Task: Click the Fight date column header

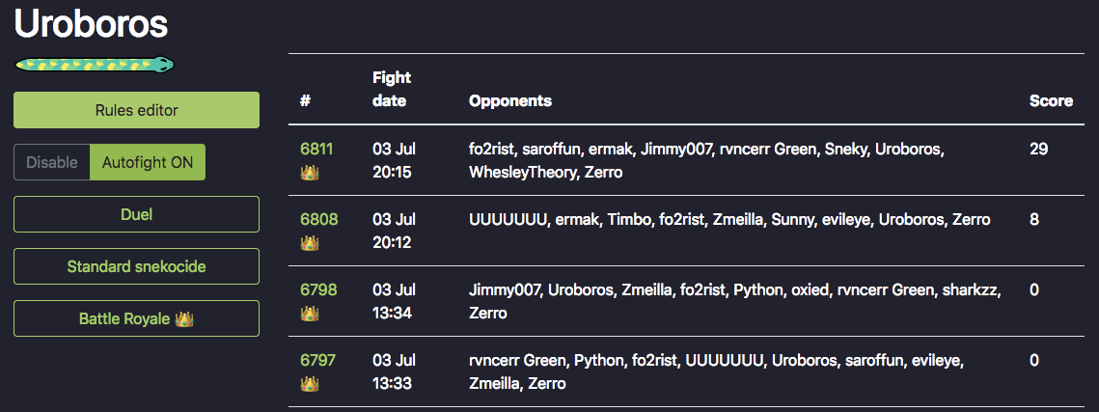Action: click(392, 89)
